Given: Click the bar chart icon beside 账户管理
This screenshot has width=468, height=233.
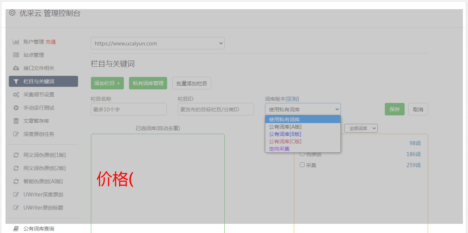Looking at the screenshot, I should point(16,42).
